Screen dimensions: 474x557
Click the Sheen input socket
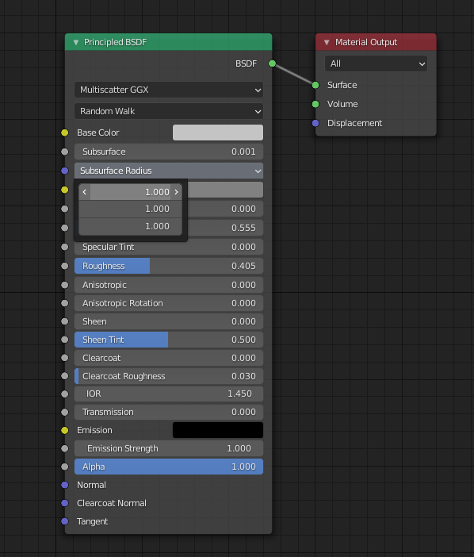point(64,321)
